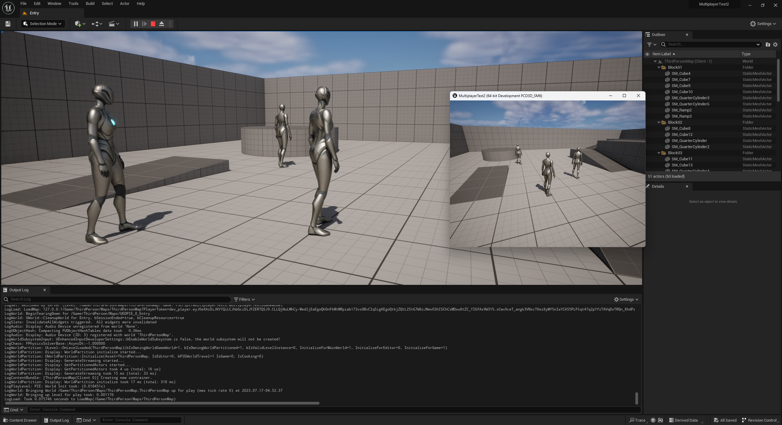Click the Save Current Level icon

(x=8, y=24)
